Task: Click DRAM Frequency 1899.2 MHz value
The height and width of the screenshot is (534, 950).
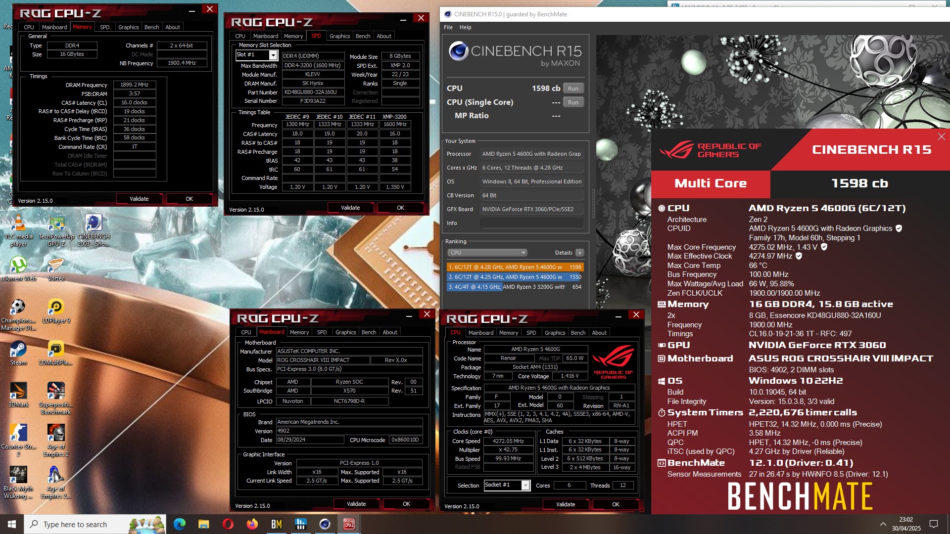Action: [x=135, y=85]
